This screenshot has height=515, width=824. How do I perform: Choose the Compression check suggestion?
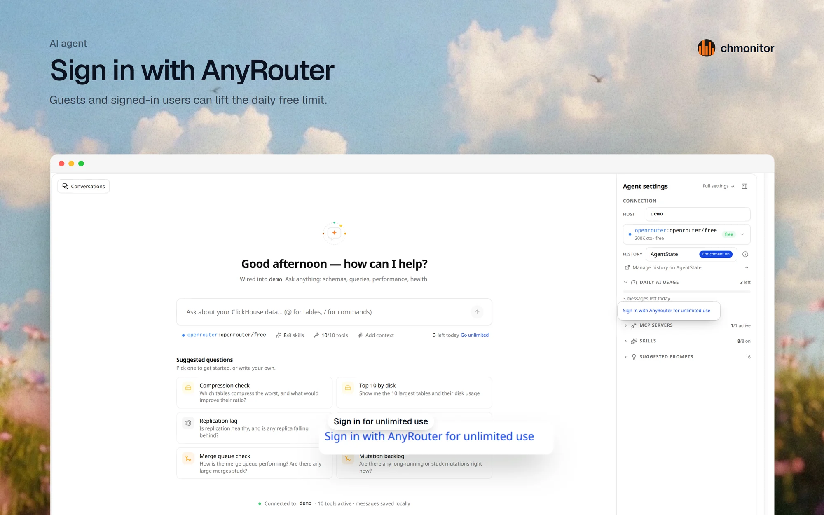click(x=254, y=393)
